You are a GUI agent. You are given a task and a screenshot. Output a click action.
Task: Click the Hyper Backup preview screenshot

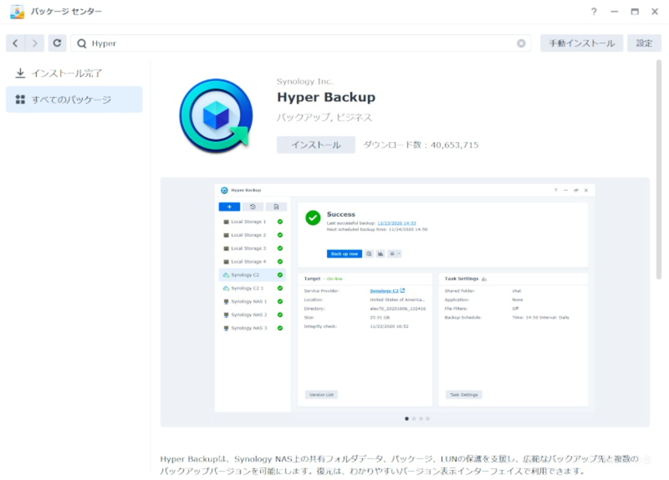coord(404,298)
